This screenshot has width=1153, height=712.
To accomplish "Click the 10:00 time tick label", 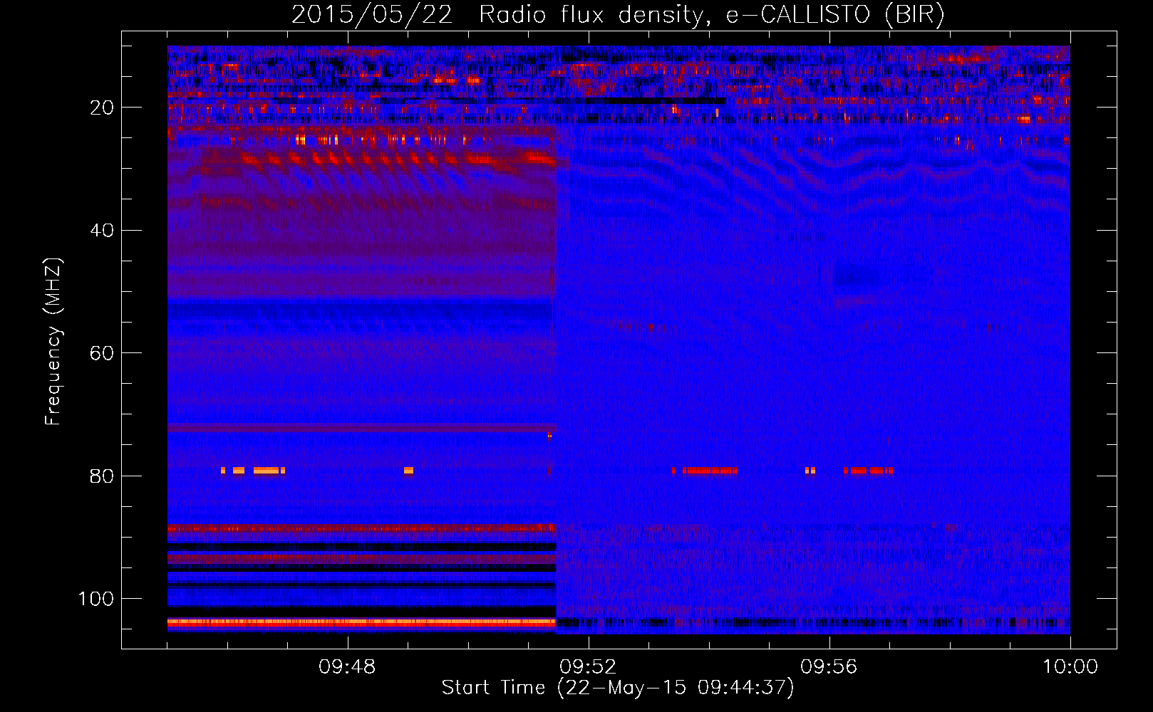I will point(1070,667).
